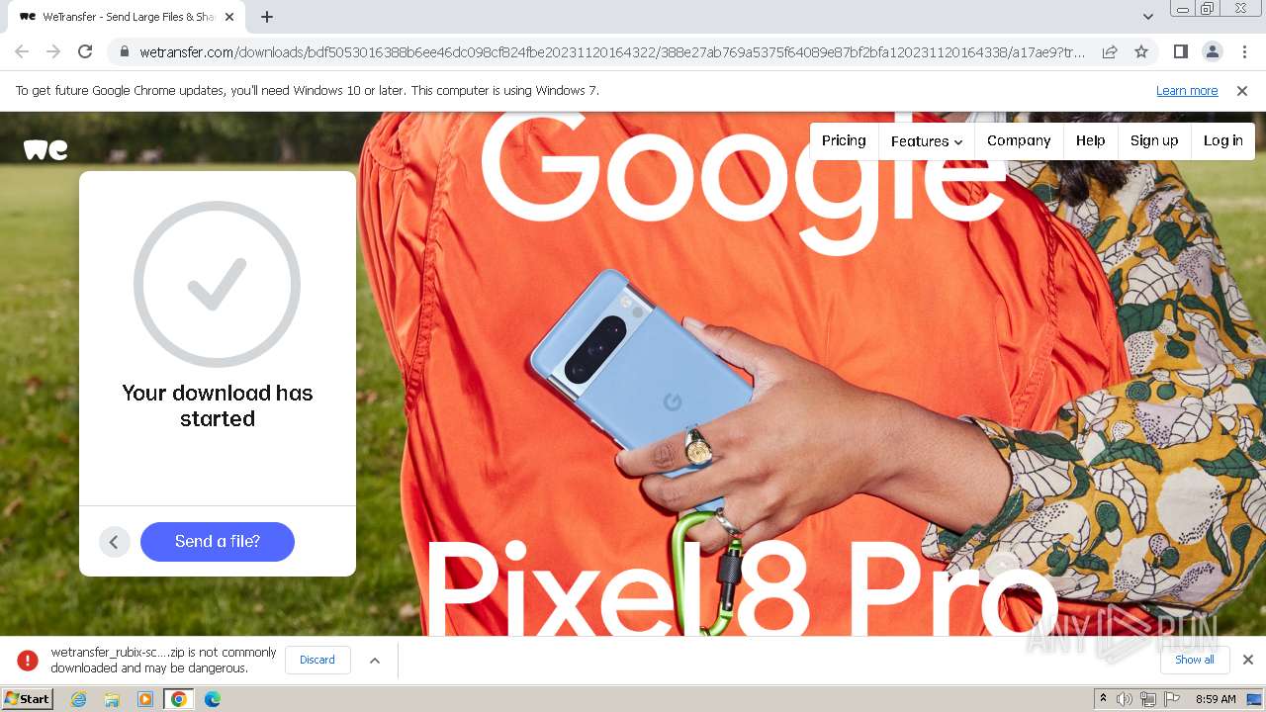Click the address bar URL field
1266x712 pixels.
[x=612, y=51]
